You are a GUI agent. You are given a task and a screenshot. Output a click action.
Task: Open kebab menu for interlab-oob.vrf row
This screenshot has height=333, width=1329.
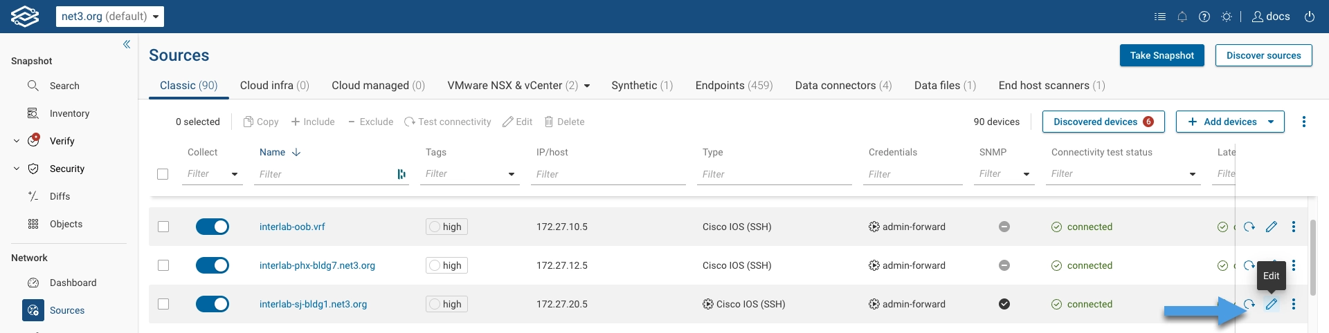[x=1294, y=227]
